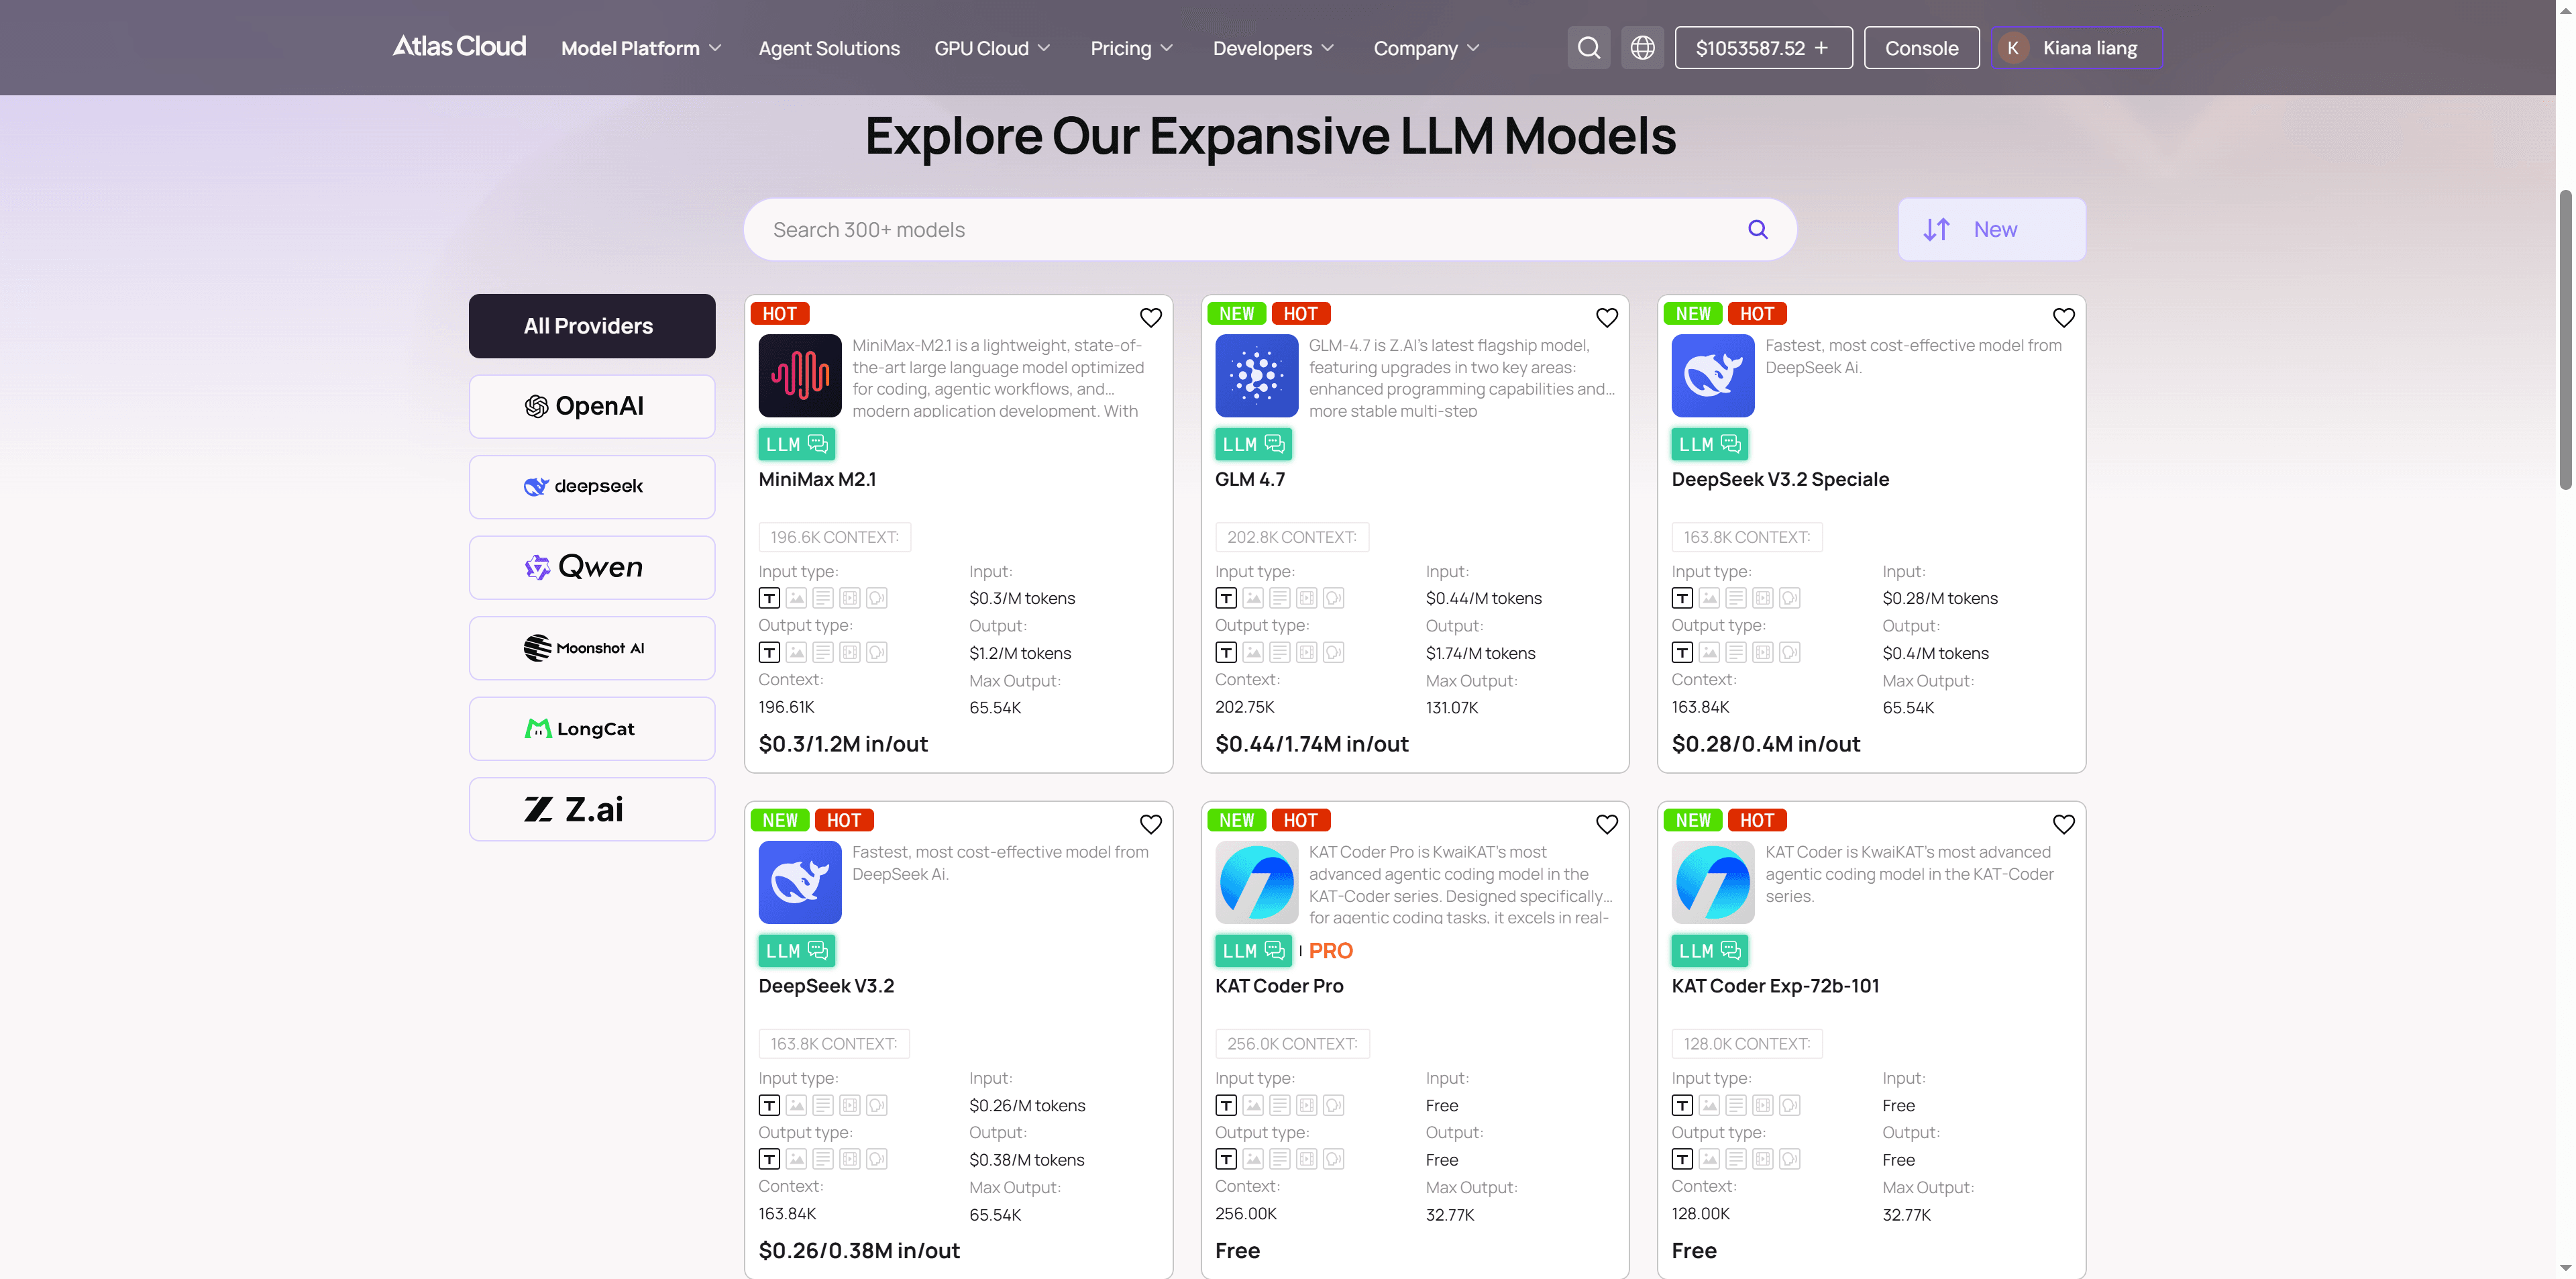Open Agent Solutions menu item
Screen dimensions: 2576x1279
(x=829, y=48)
